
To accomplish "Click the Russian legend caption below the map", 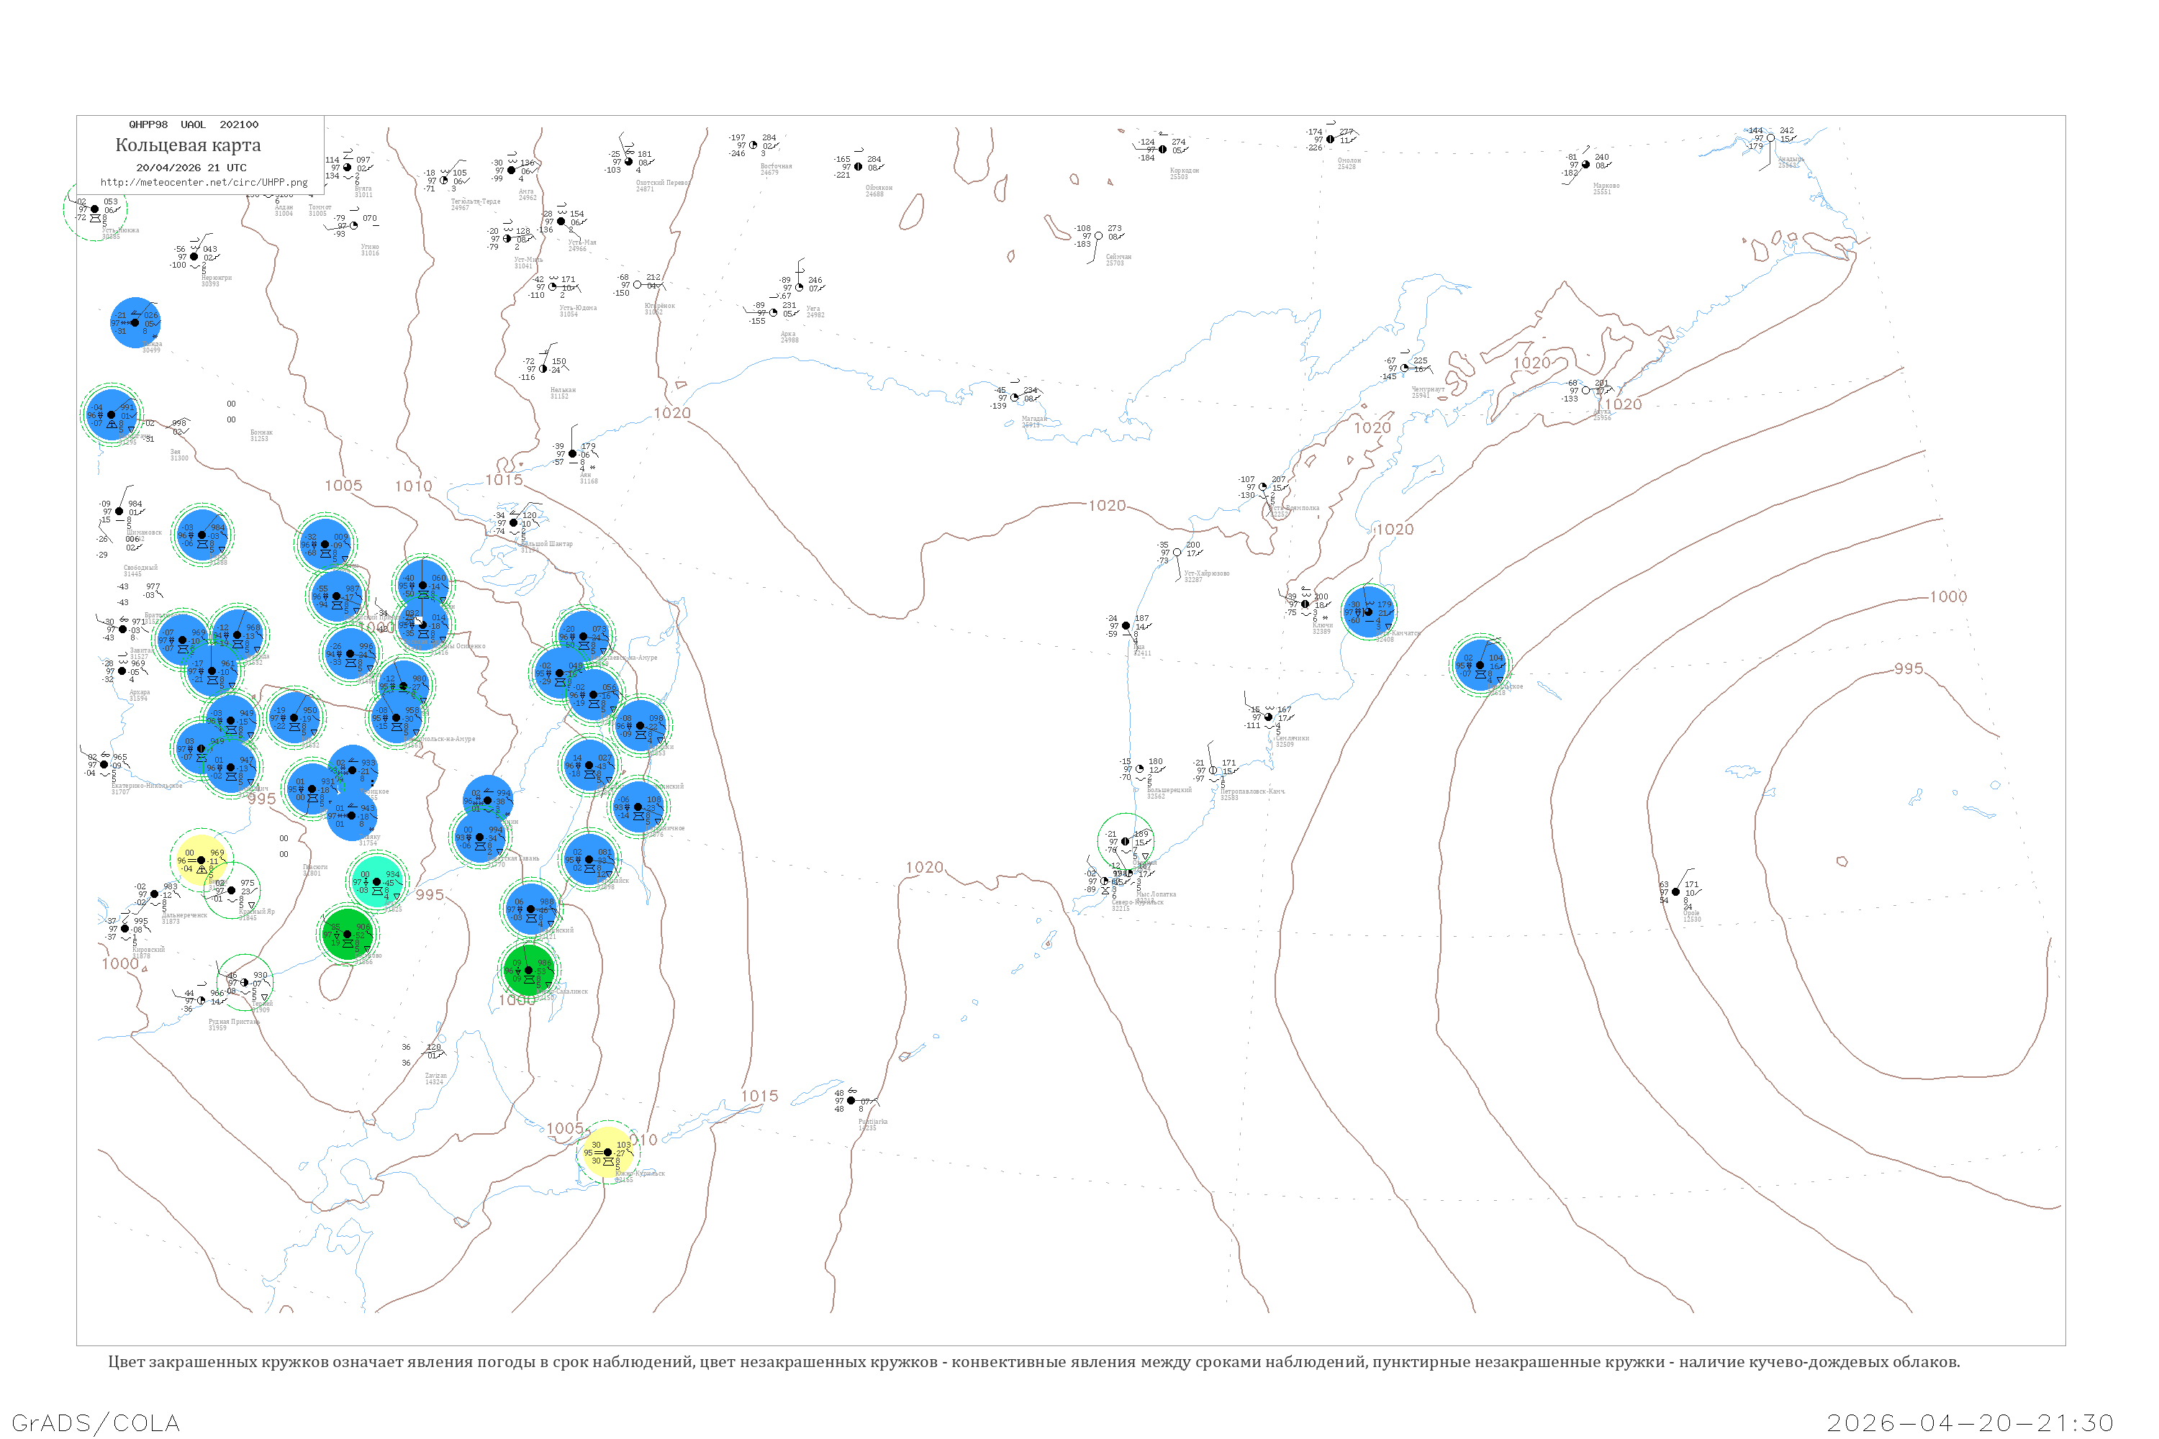I will coord(1033,1362).
